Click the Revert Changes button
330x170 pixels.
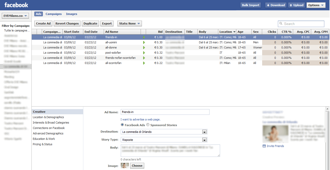(67, 23)
